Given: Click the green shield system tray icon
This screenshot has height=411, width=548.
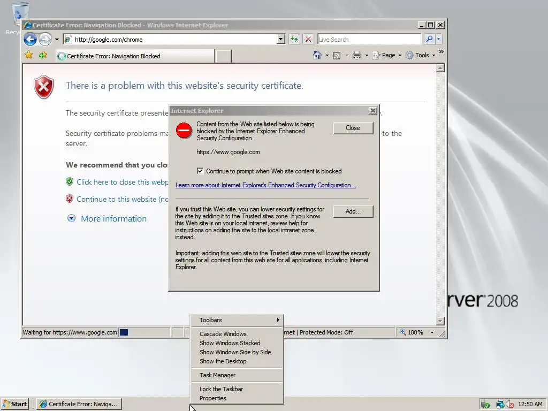Looking at the screenshot, I should pos(485,405).
